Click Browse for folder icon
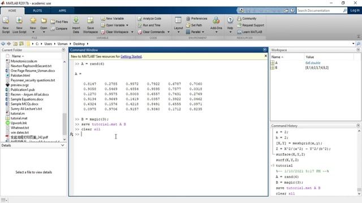This screenshot has height=203, width=362. click(21, 44)
